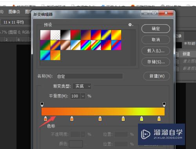Choose the blue-red-magenta diagonal preset
196x149 pixels.
116,45
